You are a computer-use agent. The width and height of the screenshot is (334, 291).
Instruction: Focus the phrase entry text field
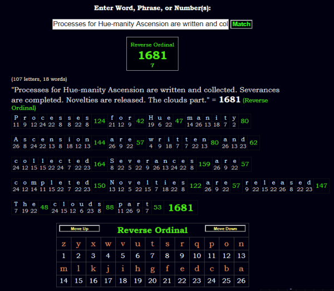pos(141,24)
